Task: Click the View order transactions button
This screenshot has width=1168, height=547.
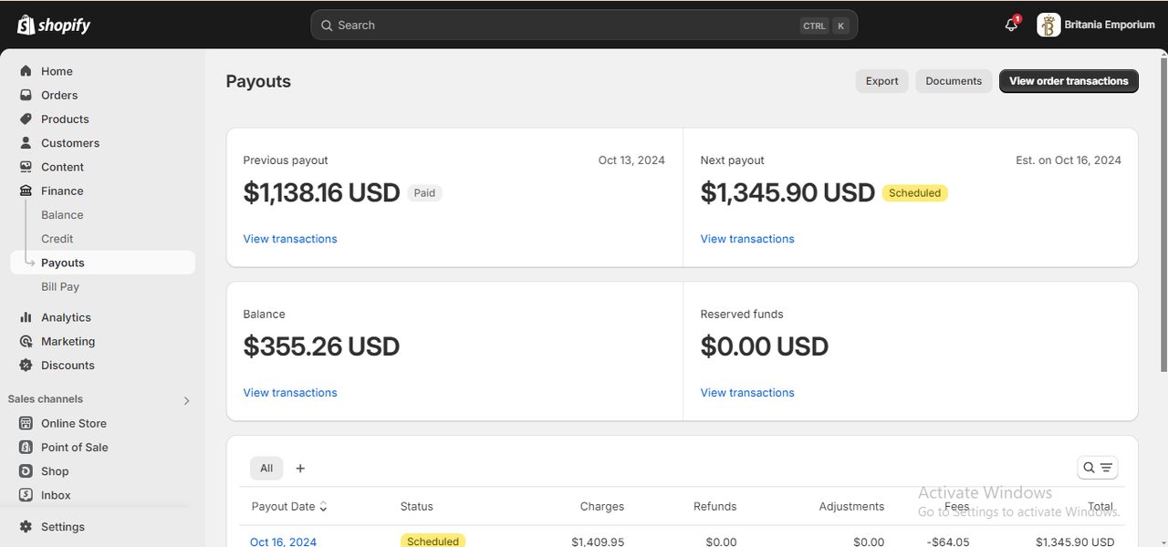Action: point(1069,81)
